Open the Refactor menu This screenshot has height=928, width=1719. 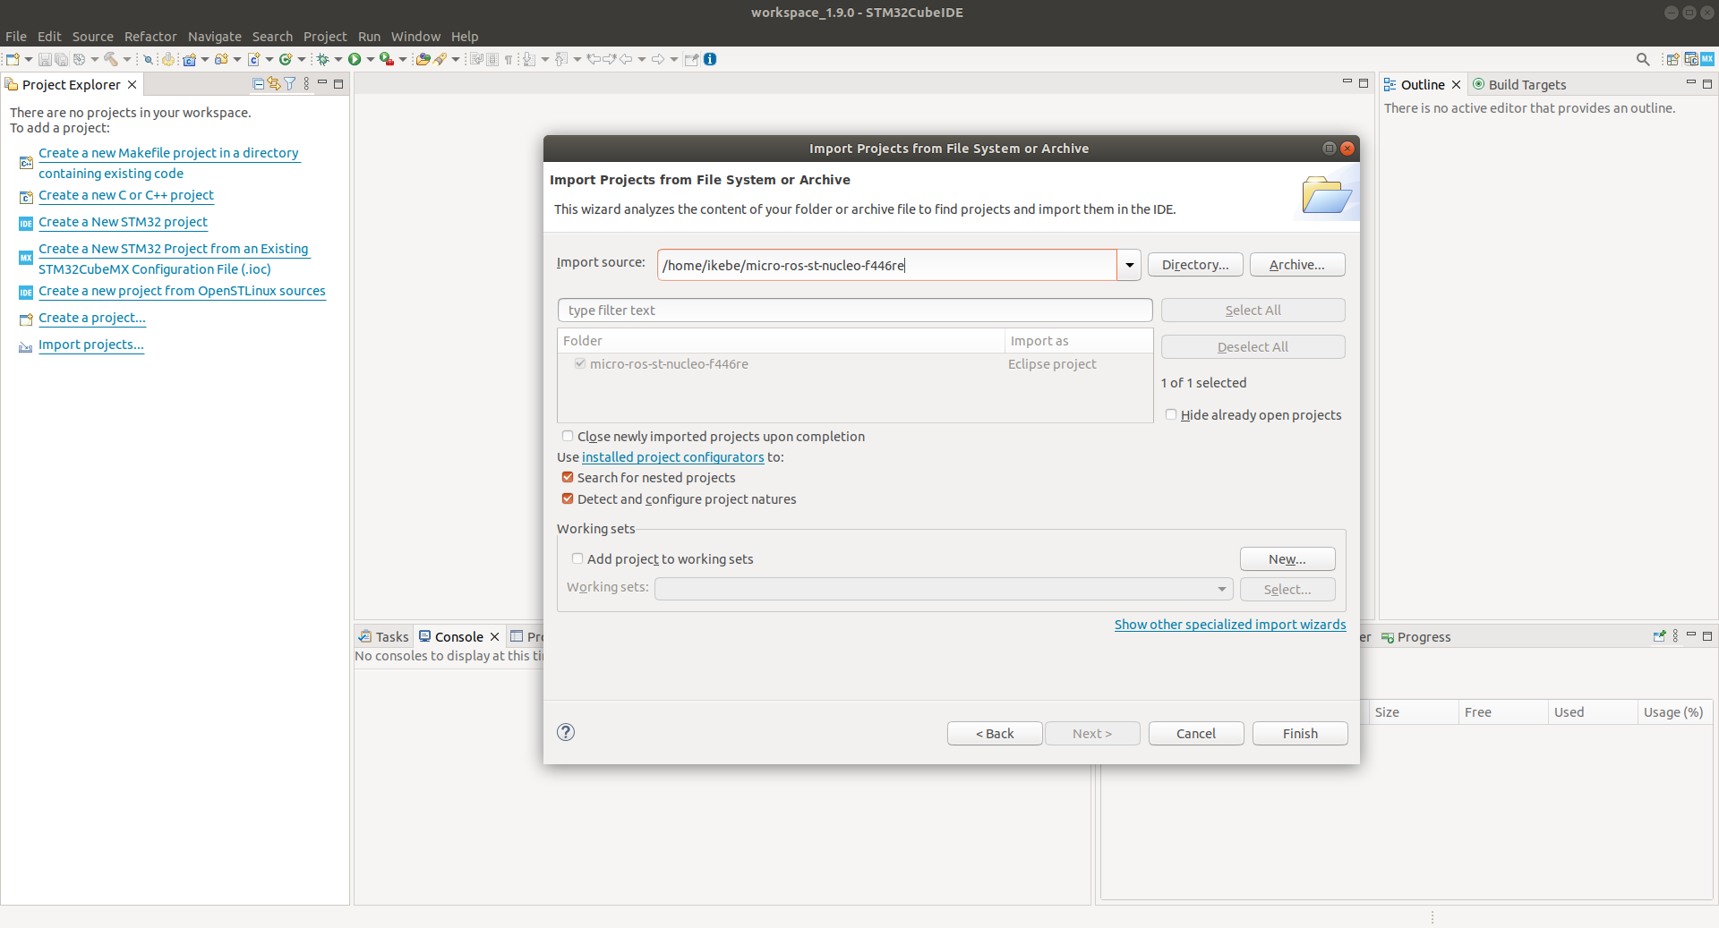click(150, 37)
